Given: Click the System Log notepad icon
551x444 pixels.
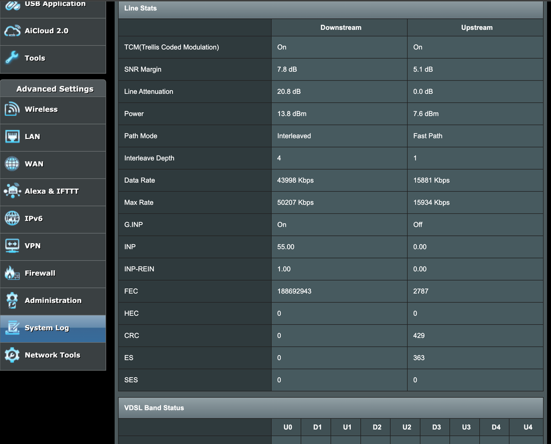Looking at the screenshot, I should [12, 328].
